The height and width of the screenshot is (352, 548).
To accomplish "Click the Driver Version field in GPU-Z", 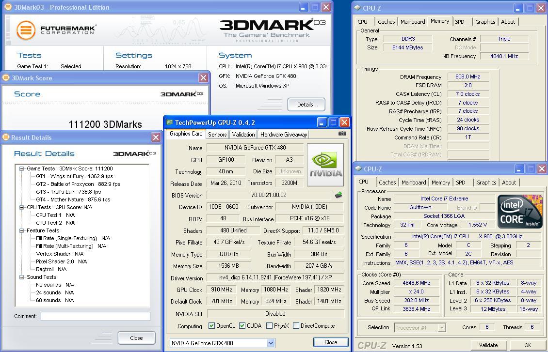I will point(275,277).
